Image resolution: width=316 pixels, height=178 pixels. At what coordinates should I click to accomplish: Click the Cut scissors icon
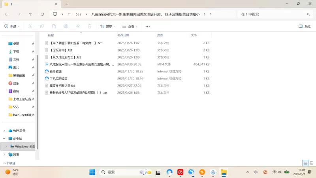30,26
